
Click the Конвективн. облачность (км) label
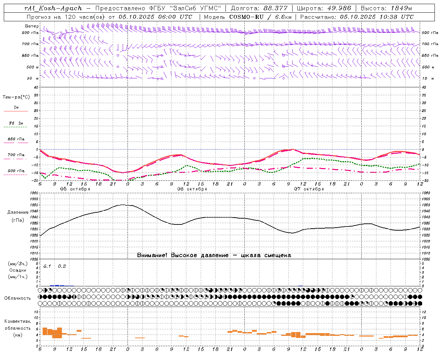(x=18, y=328)
